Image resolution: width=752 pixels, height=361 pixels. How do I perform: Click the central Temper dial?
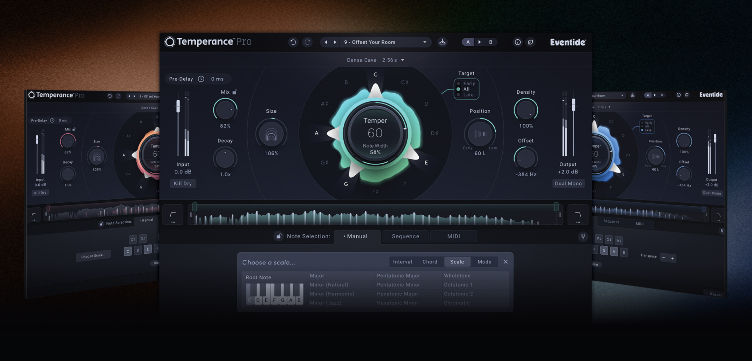(x=375, y=133)
